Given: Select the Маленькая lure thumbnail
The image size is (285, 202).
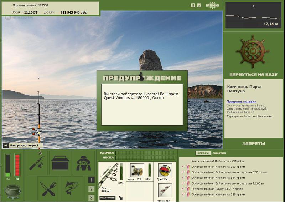Looking at the screenshot, I should pyautogui.click(x=165, y=190).
